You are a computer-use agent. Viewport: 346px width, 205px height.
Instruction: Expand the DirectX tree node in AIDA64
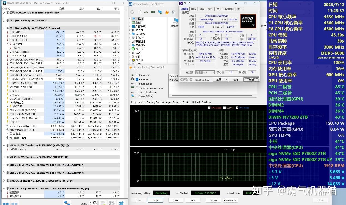click(x=130, y=49)
